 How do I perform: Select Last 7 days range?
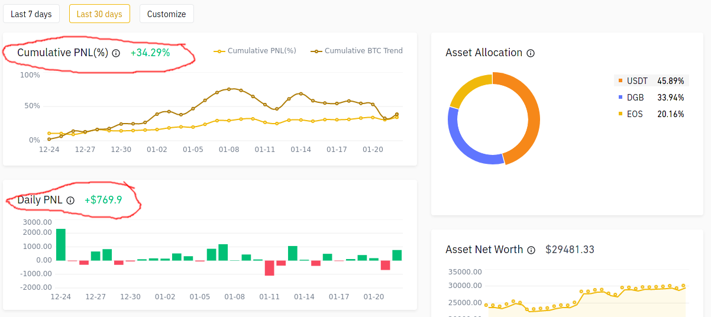click(31, 14)
